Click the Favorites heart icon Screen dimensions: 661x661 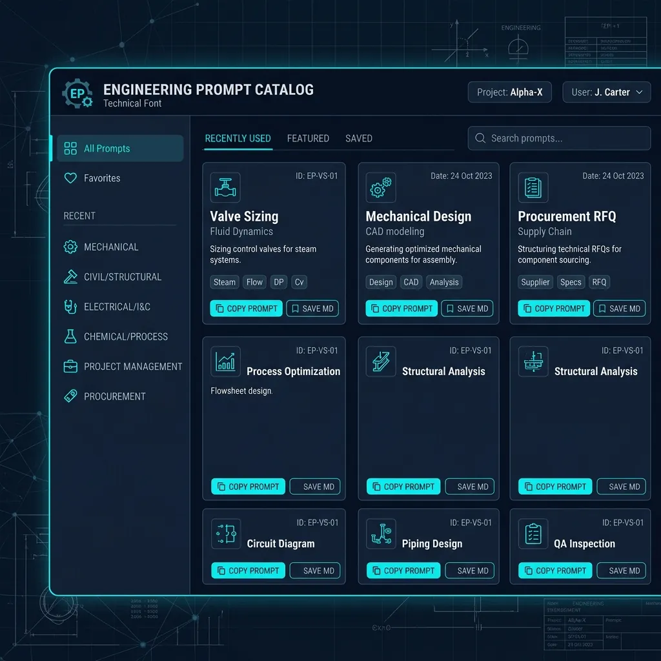click(x=70, y=178)
